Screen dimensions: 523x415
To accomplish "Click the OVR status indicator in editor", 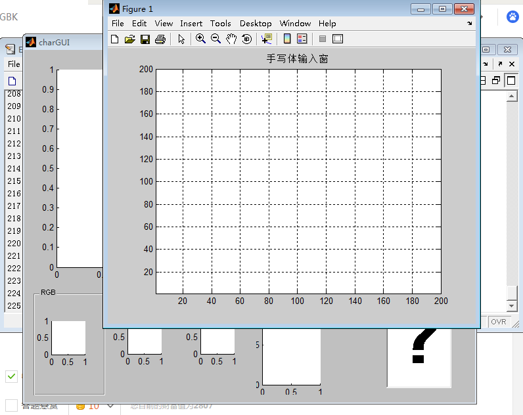I will tap(499, 322).
